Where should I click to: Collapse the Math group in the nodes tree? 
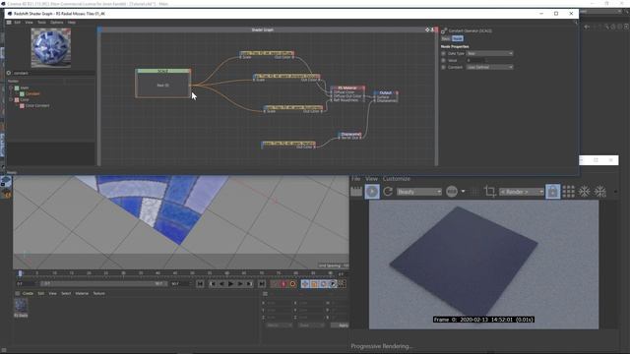pos(11,88)
